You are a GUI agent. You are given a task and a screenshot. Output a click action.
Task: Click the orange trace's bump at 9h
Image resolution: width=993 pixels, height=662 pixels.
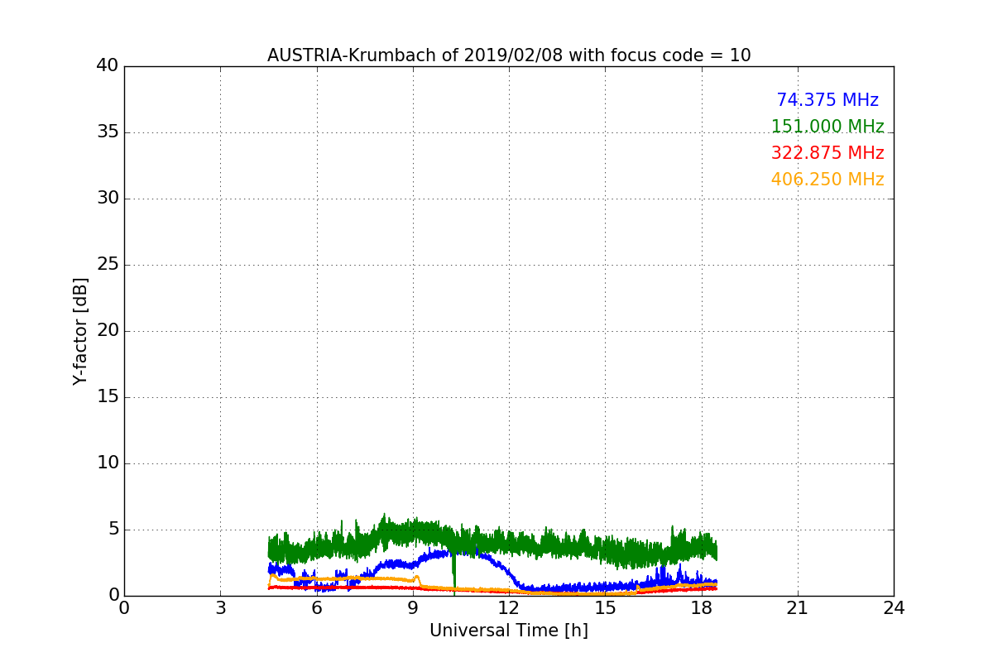(416, 578)
